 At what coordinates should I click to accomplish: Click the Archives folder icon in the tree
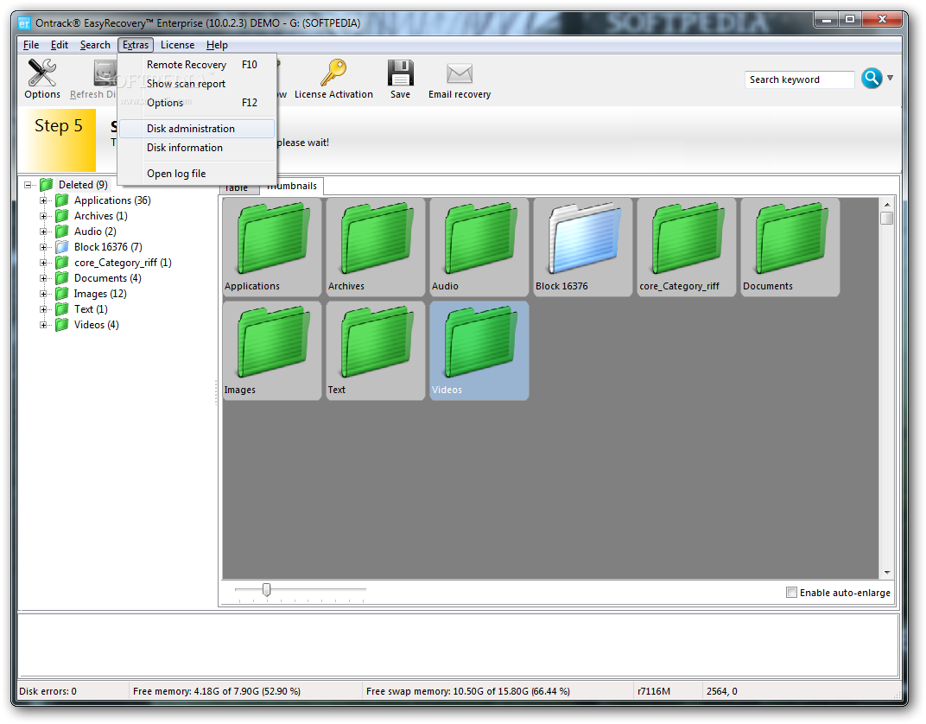click(62, 215)
